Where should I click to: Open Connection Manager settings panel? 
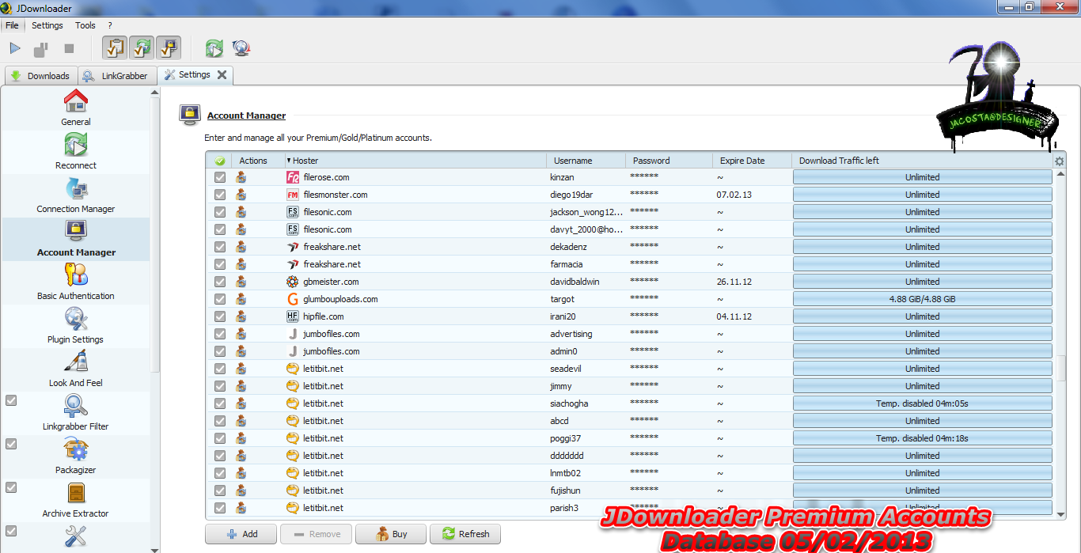76,195
